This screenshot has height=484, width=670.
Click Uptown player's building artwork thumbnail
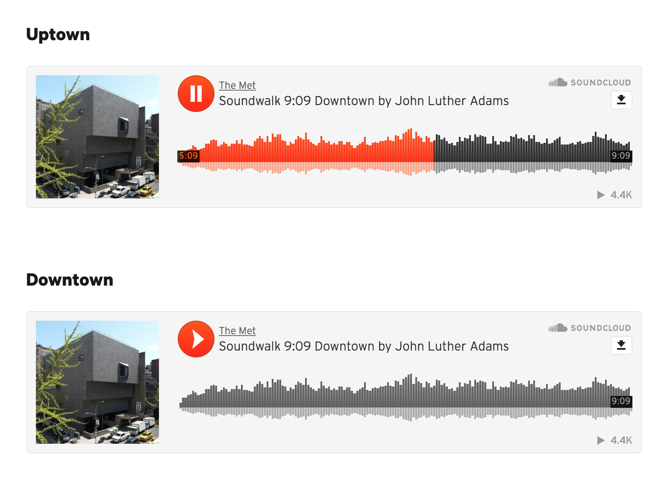pos(97,137)
